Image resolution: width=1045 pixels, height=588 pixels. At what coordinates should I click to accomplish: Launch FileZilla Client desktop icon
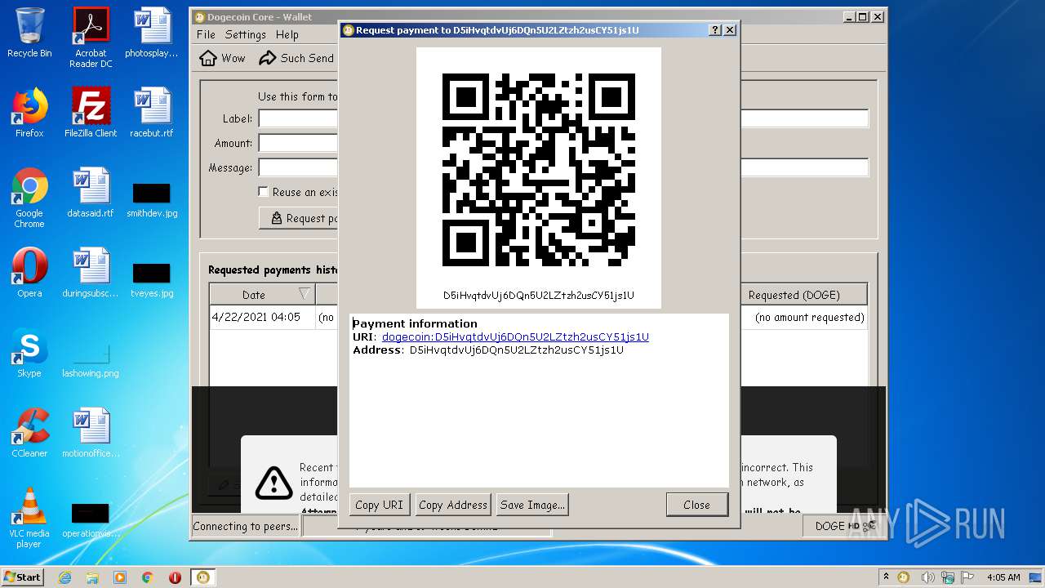(91, 113)
